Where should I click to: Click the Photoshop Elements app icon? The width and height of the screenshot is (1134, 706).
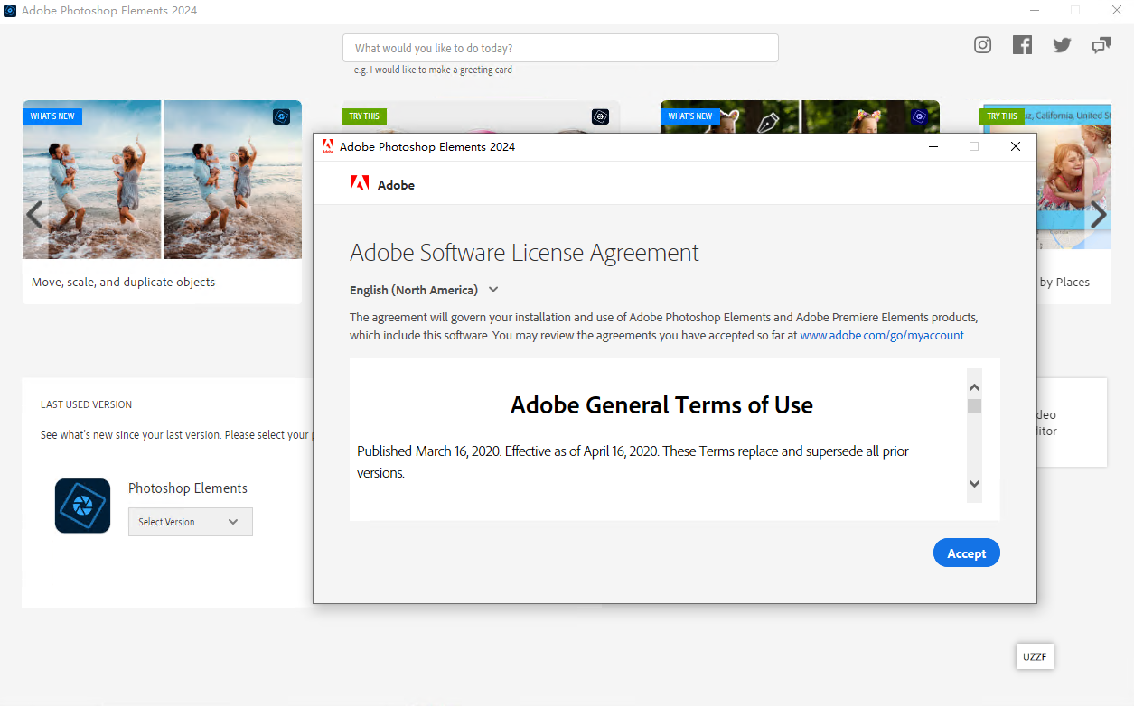(x=82, y=506)
